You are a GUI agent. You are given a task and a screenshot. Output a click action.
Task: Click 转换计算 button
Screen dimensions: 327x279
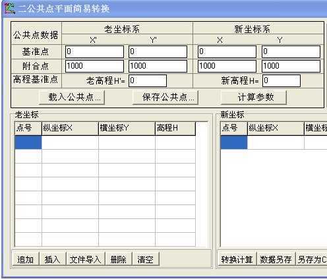click(237, 259)
